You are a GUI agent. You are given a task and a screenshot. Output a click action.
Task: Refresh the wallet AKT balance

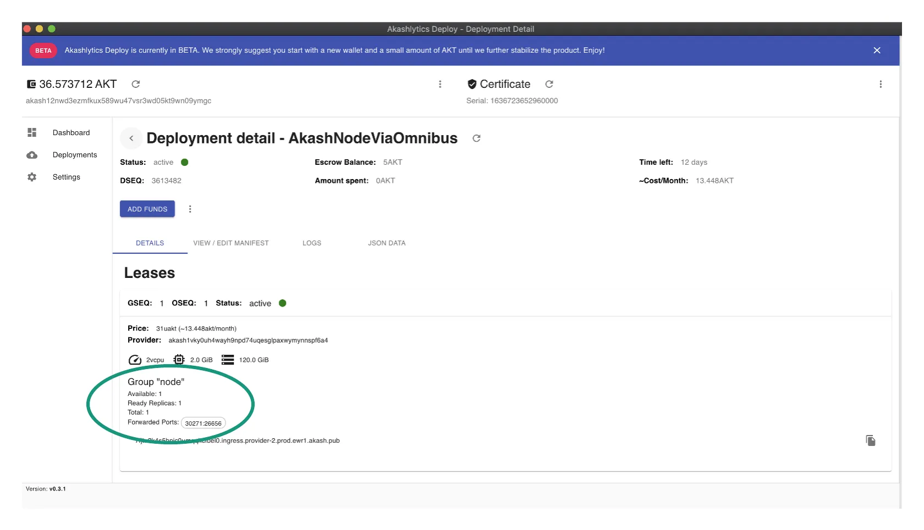136,84
